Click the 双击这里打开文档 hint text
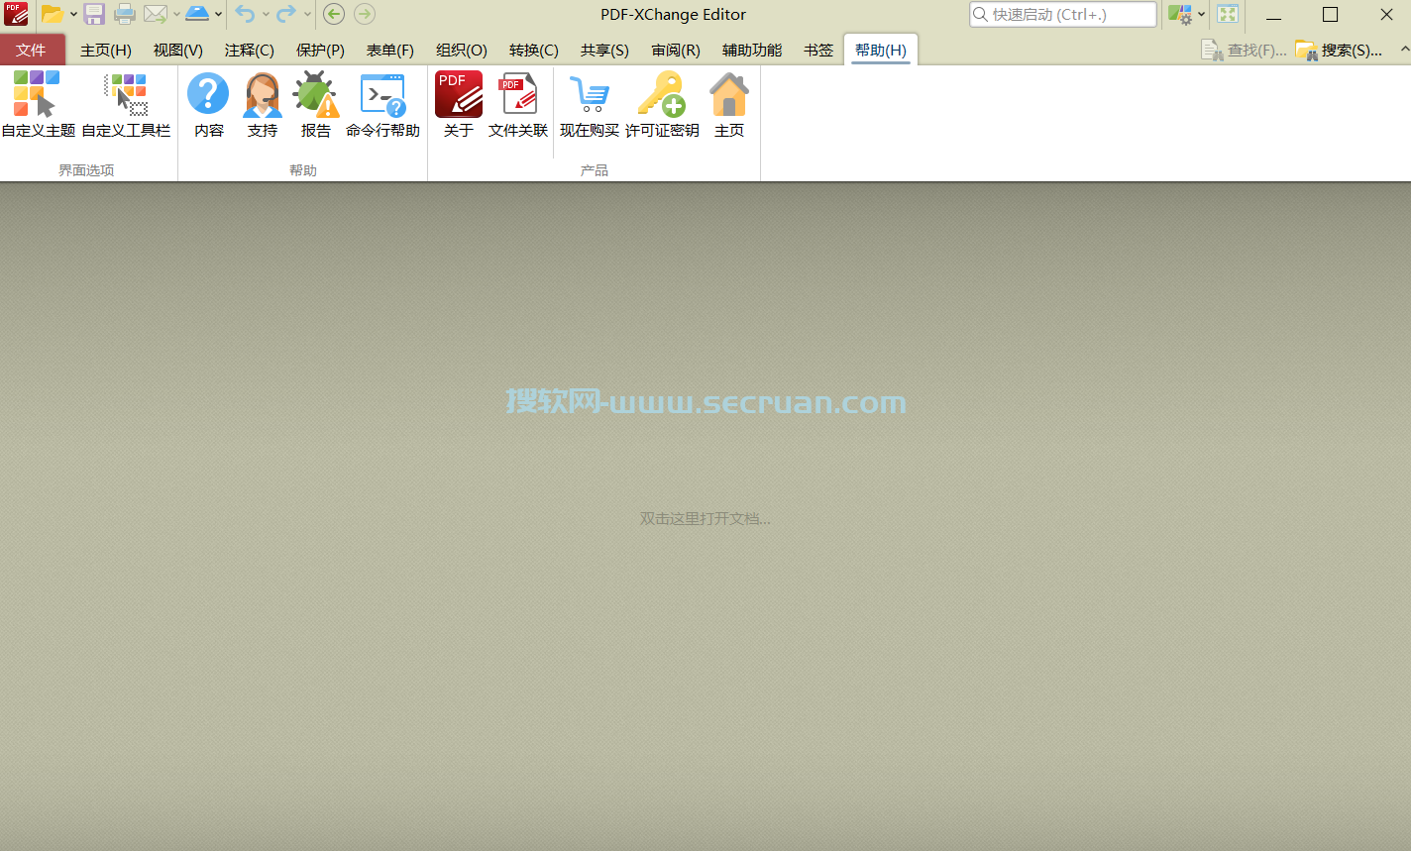Viewport: 1411px width, 851px height. [x=705, y=518]
